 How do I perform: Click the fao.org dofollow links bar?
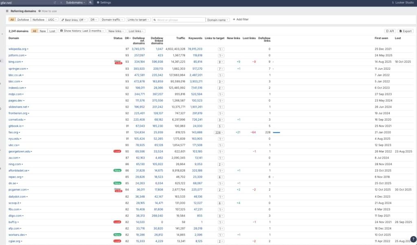pos(277,132)
